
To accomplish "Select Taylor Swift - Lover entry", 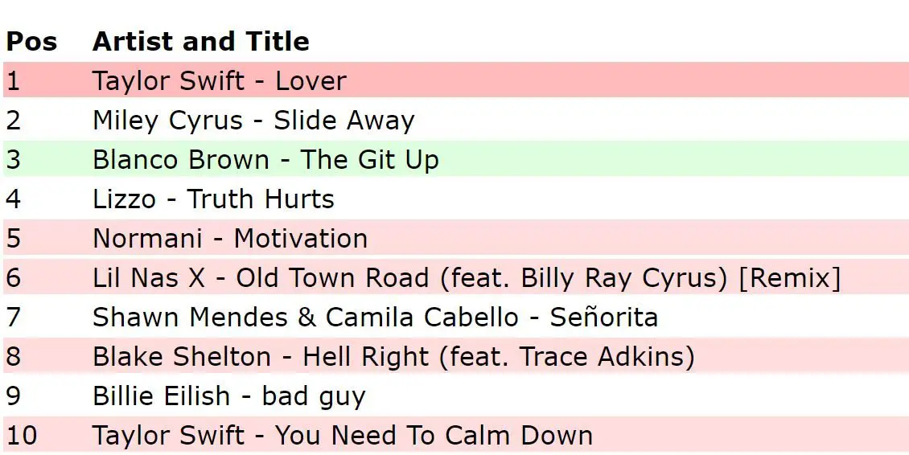I will [219, 81].
